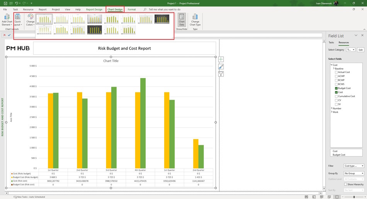367x199 pixels.
Task: Switch to Gantt Chart view in status bar
Action: click(x=306, y=197)
